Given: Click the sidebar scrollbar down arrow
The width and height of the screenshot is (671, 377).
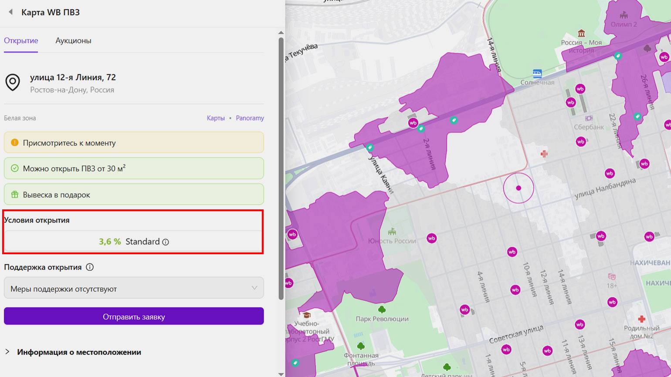Looking at the screenshot, I should click(x=281, y=374).
